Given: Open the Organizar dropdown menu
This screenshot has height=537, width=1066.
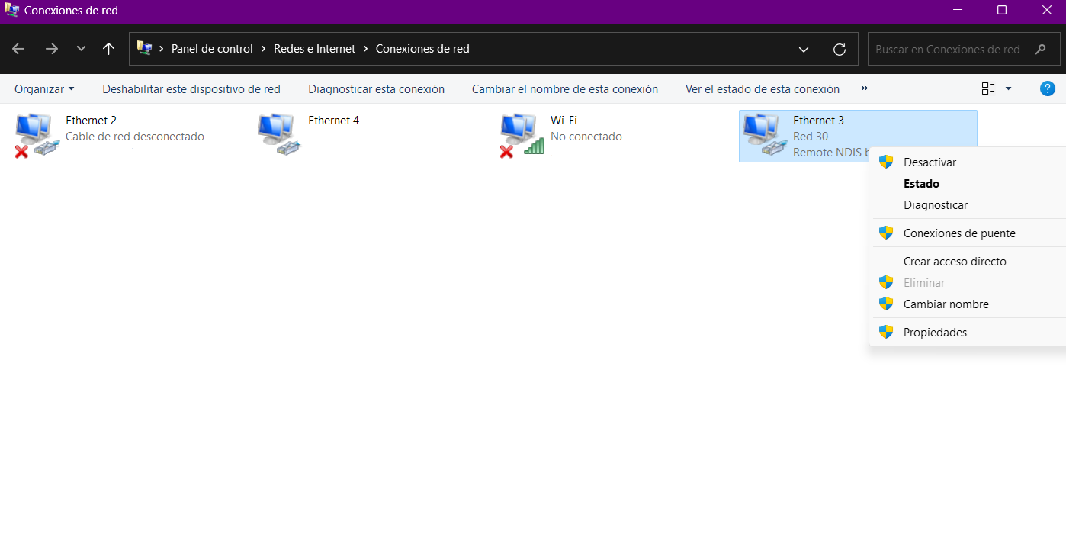Looking at the screenshot, I should pyautogui.click(x=44, y=89).
